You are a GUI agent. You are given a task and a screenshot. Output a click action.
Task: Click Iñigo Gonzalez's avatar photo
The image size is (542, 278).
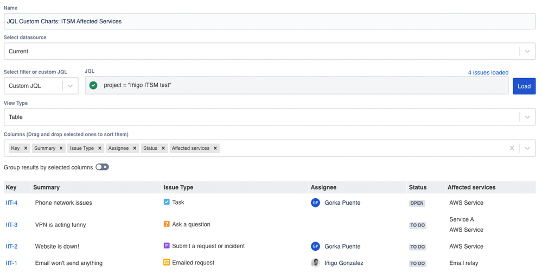(x=315, y=263)
